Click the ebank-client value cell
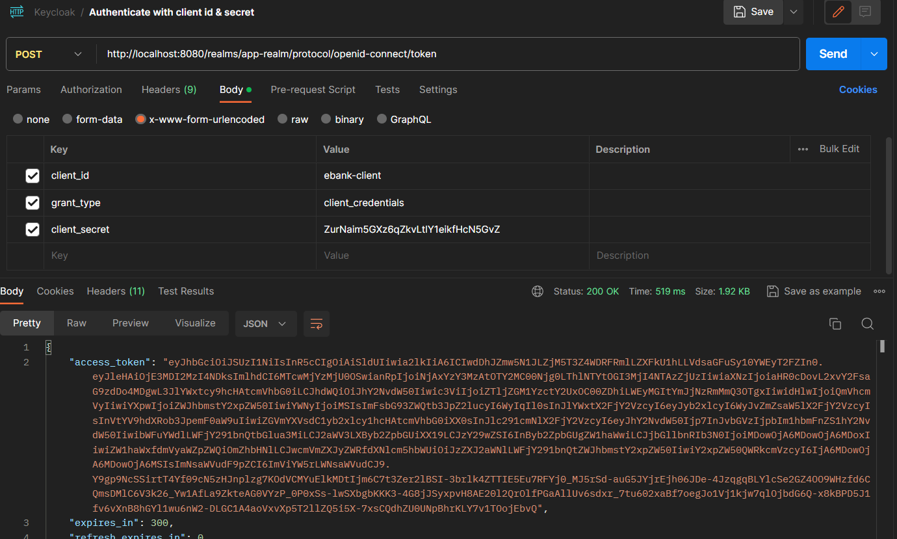This screenshot has width=897, height=539. 452,176
